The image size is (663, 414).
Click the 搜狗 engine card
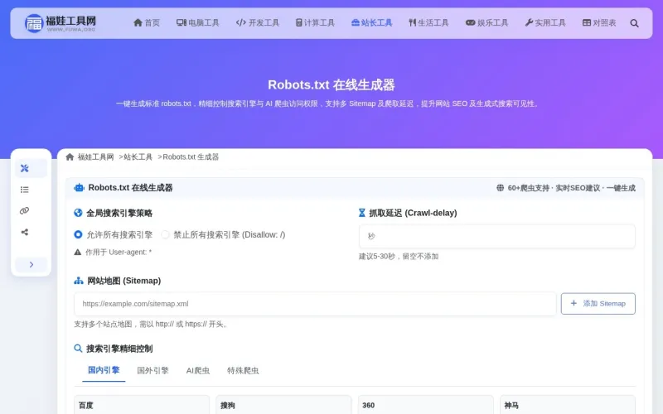[283, 405]
